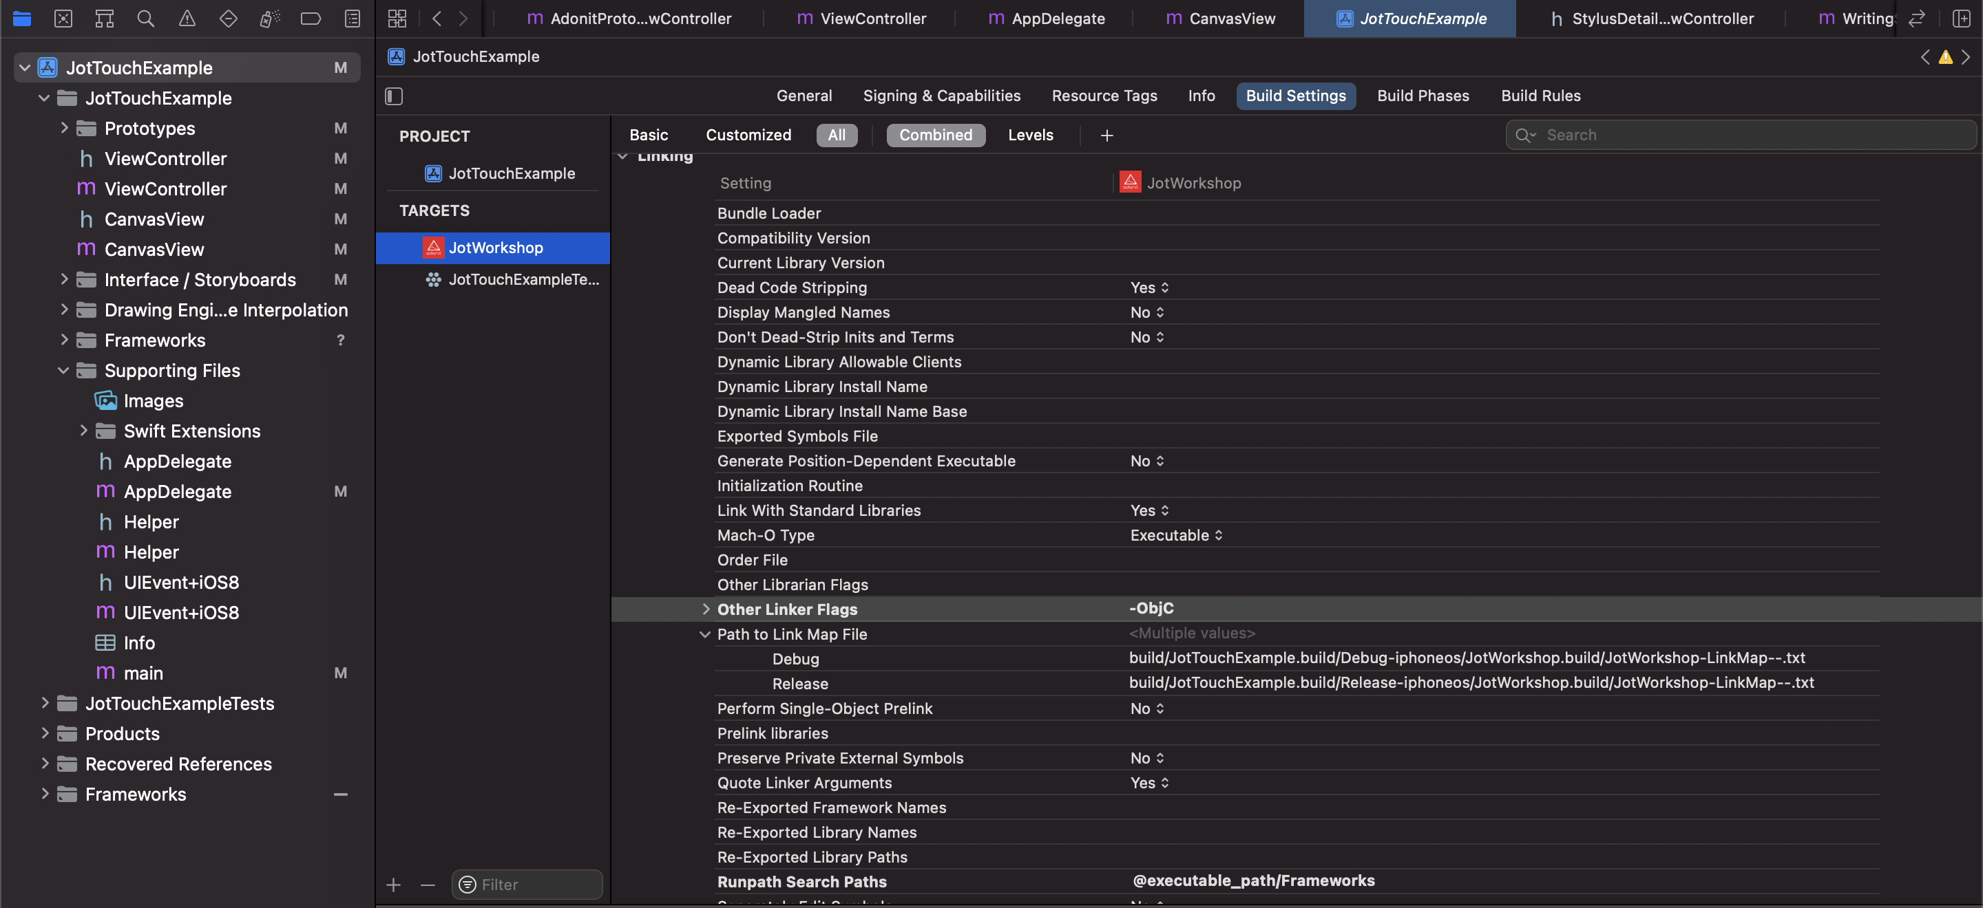Switch to AppDelegate editor tab
Image resolution: width=1983 pixels, height=908 pixels.
[x=1045, y=19]
